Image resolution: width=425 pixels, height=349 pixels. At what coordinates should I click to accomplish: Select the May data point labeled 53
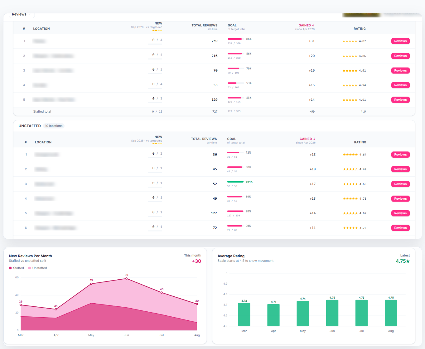91,284
